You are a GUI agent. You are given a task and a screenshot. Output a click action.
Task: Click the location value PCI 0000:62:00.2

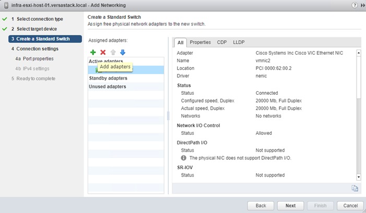(274, 68)
